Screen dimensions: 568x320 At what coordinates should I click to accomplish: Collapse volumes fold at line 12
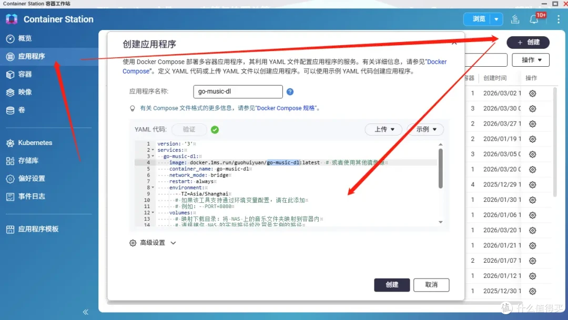153,212
